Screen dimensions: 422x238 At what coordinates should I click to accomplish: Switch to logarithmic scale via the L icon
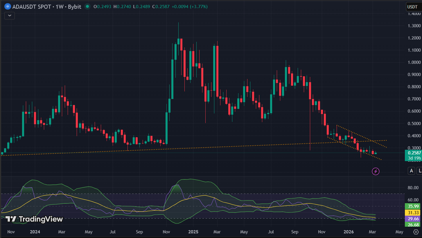click(x=419, y=171)
